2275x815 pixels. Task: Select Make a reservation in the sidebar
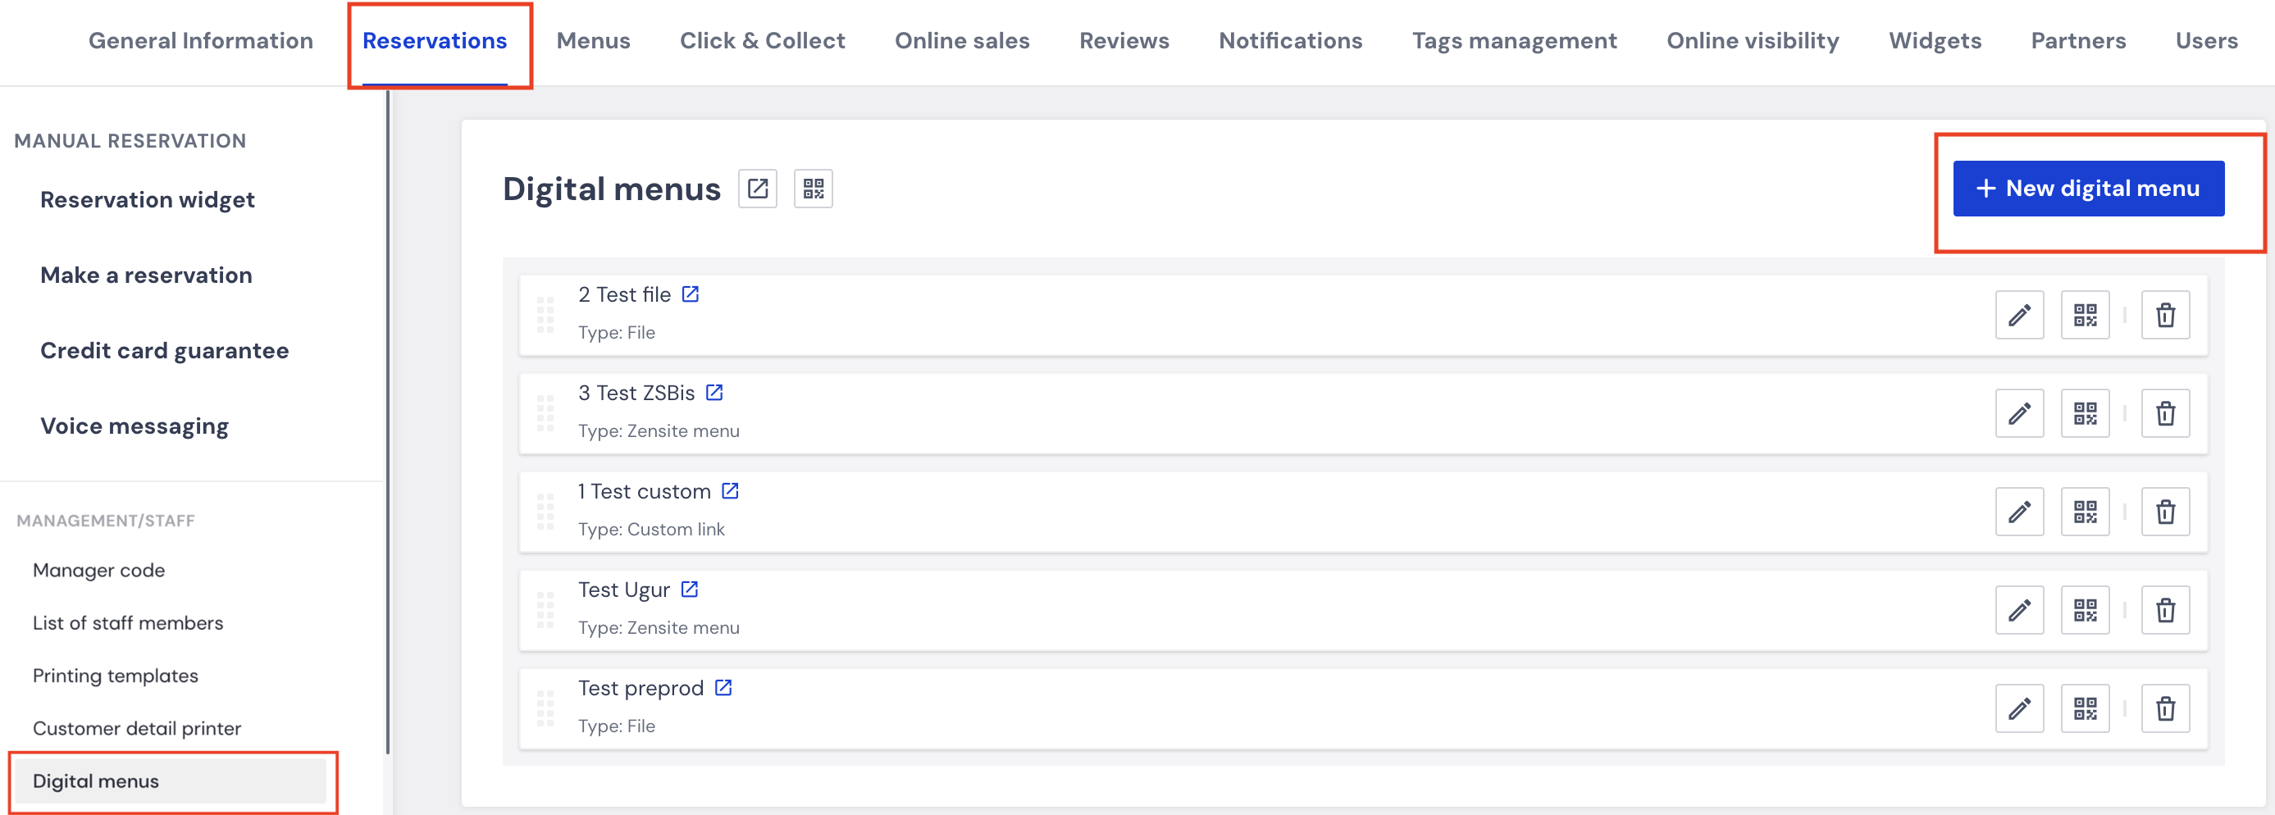(x=147, y=275)
